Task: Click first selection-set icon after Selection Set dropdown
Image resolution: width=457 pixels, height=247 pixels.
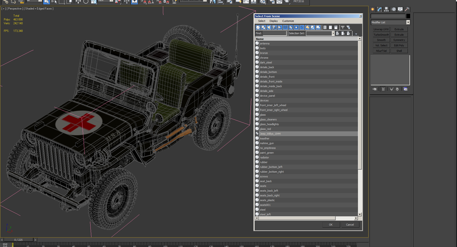Action: 338,33
